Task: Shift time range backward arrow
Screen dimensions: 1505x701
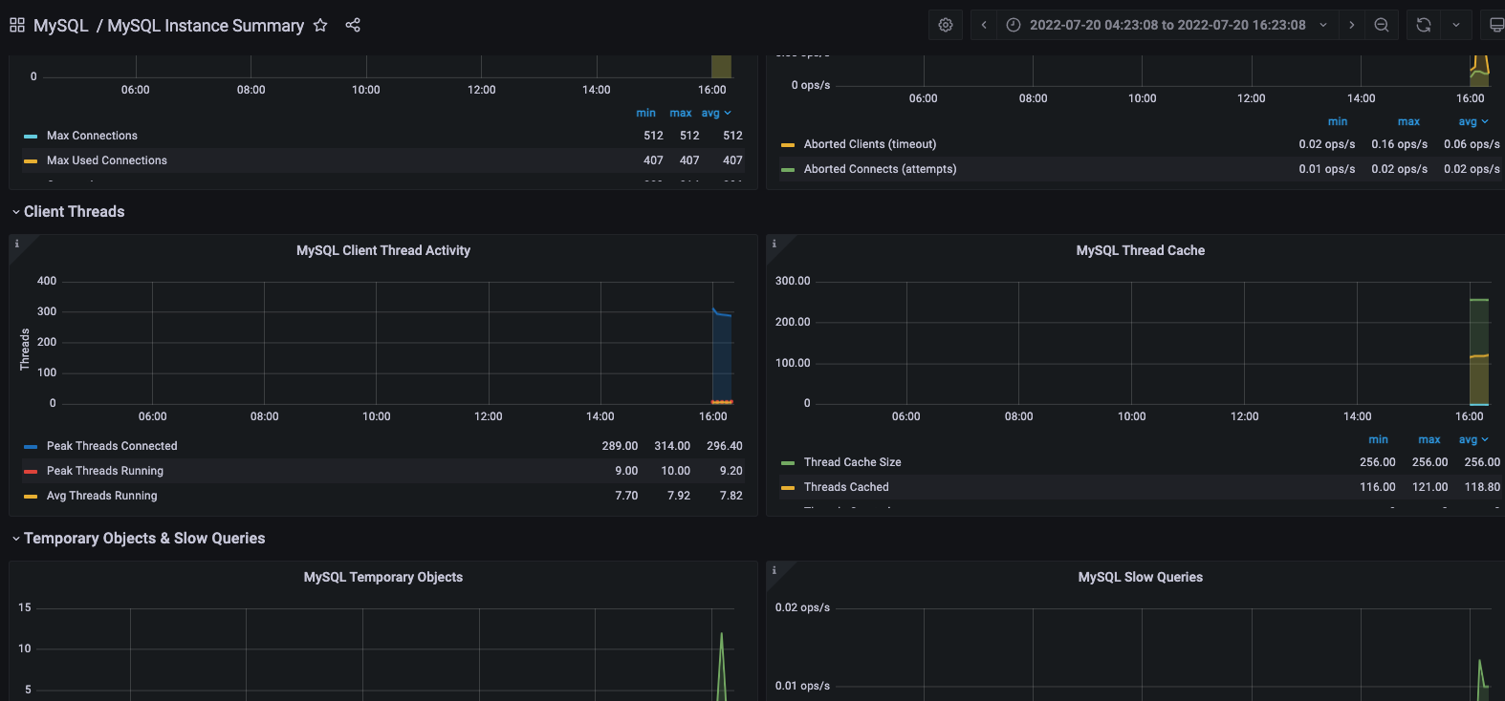Action: click(x=984, y=25)
